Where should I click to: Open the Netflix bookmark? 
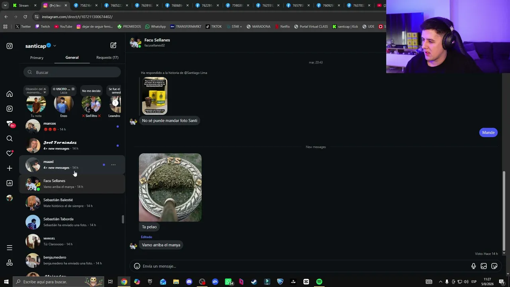pyautogui.click(x=282, y=27)
